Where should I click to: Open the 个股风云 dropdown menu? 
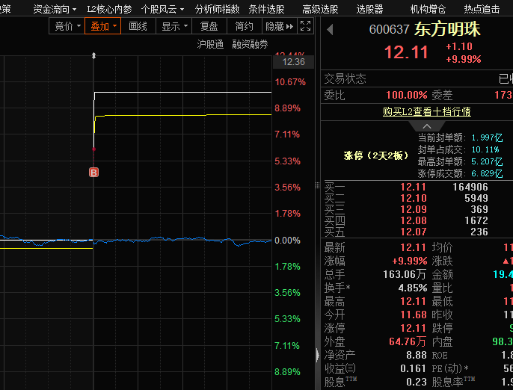(x=162, y=9)
